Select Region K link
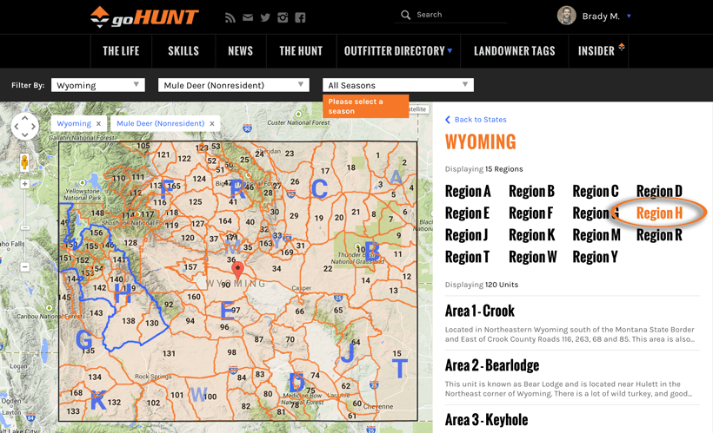 click(x=532, y=235)
